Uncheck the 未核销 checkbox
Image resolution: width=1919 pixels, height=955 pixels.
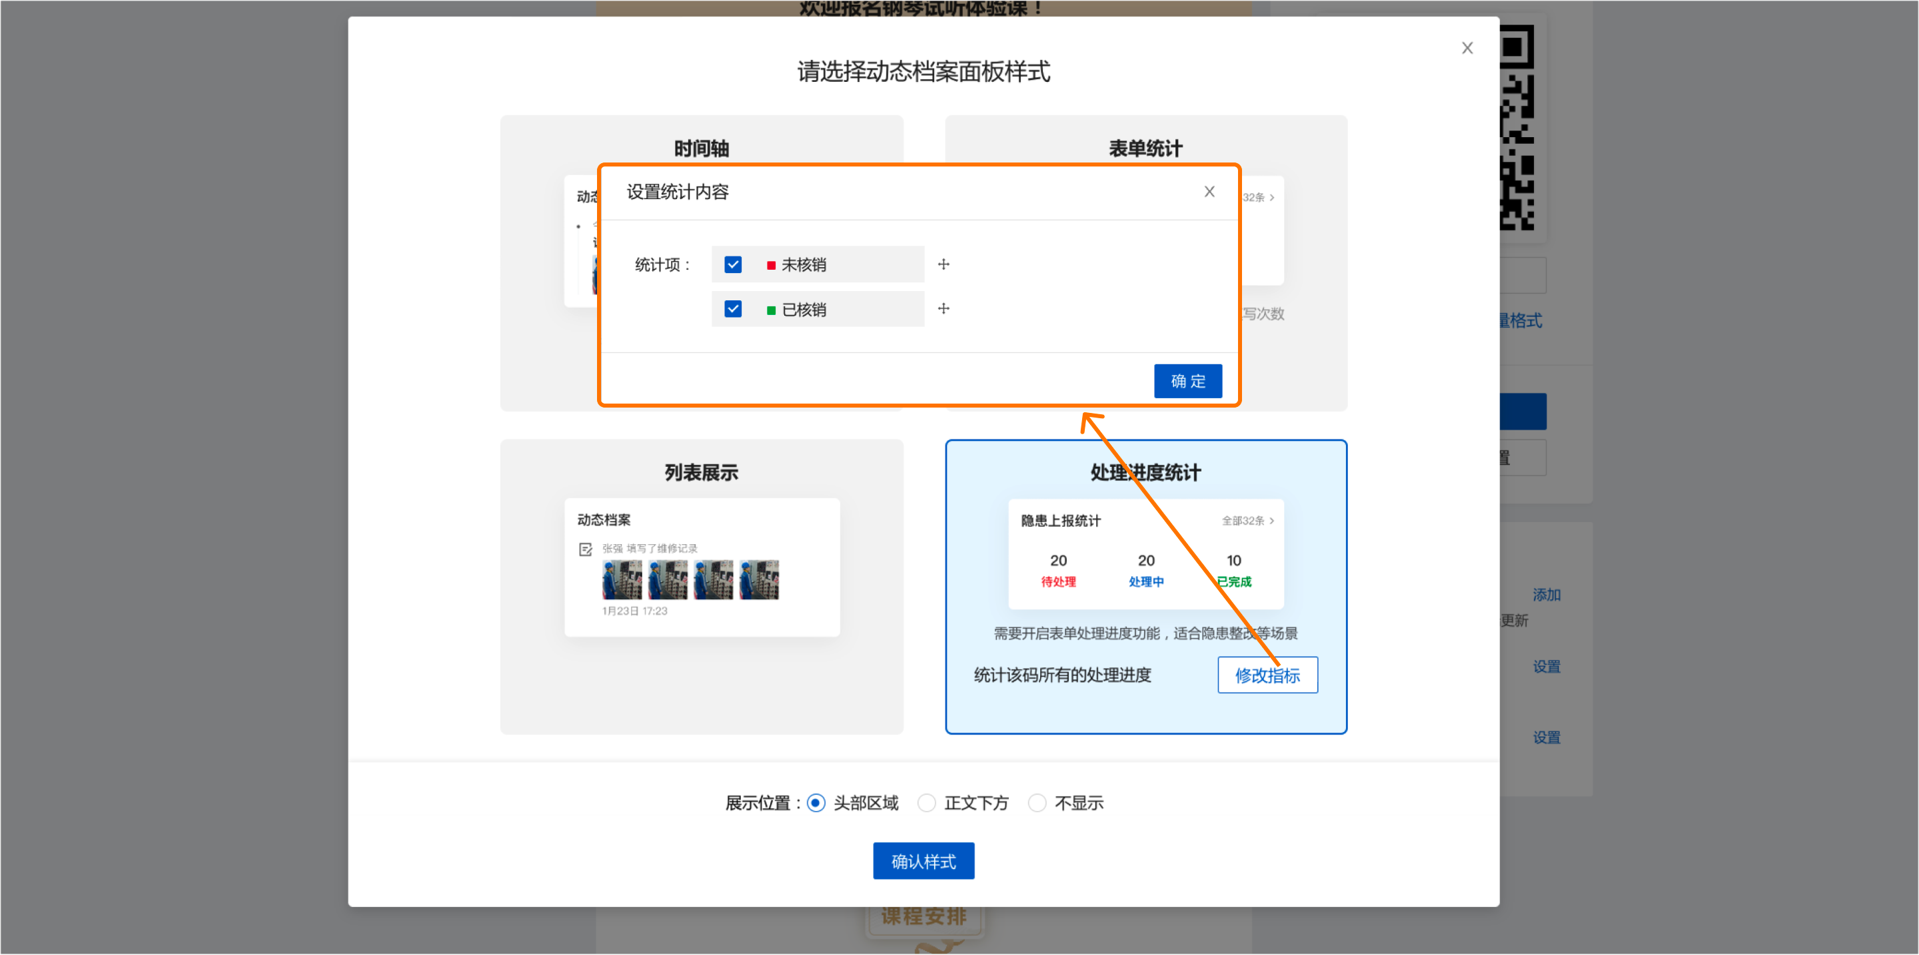click(733, 264)
